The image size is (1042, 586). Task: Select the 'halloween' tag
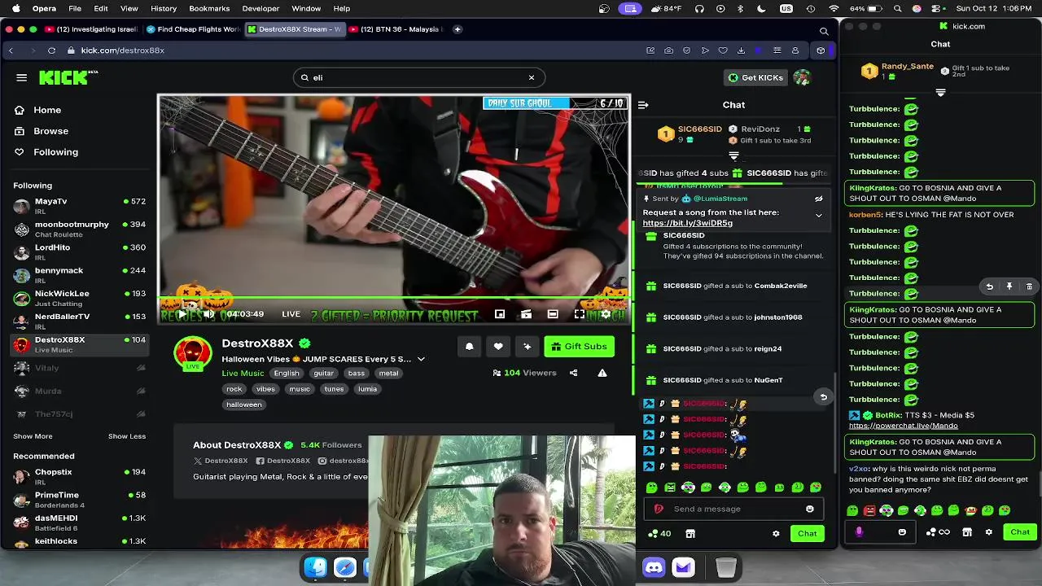244,405
